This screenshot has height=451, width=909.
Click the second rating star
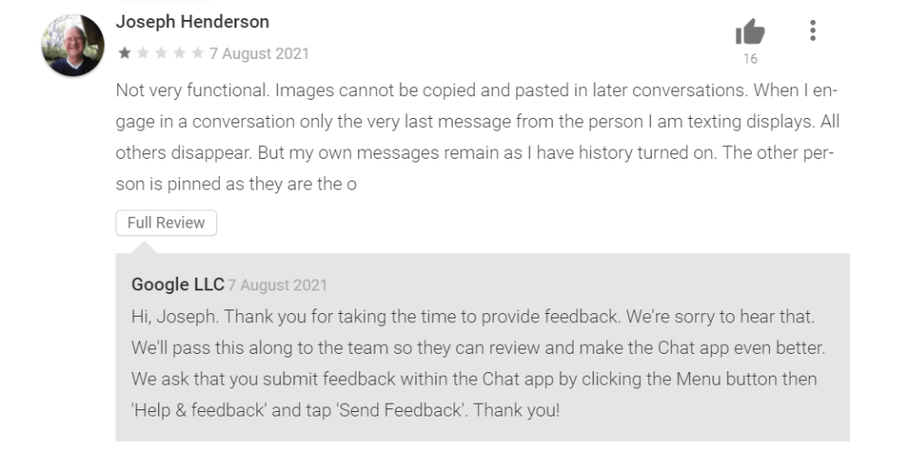142,54
